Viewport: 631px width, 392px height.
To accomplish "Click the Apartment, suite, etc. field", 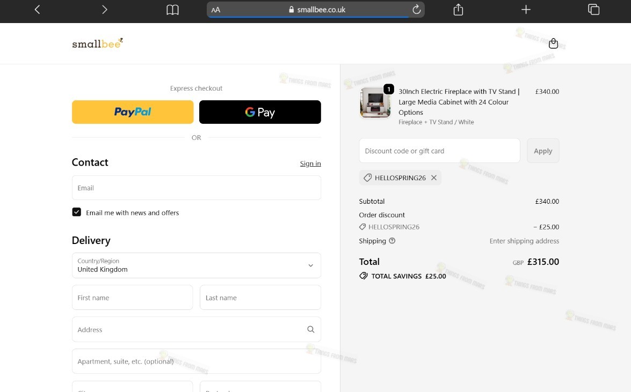I will click(197, 361).
